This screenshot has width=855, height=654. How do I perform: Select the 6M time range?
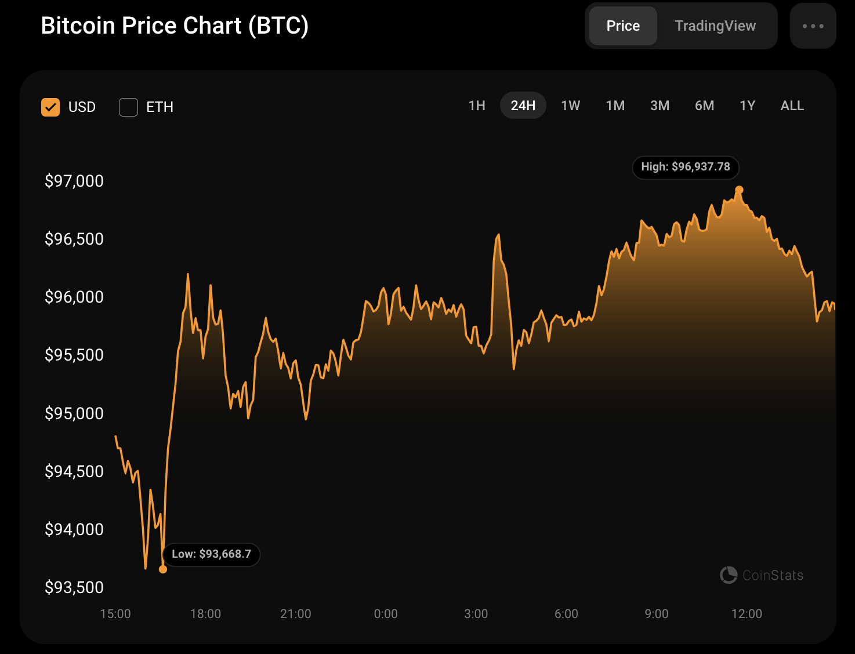tap(704, 106)
